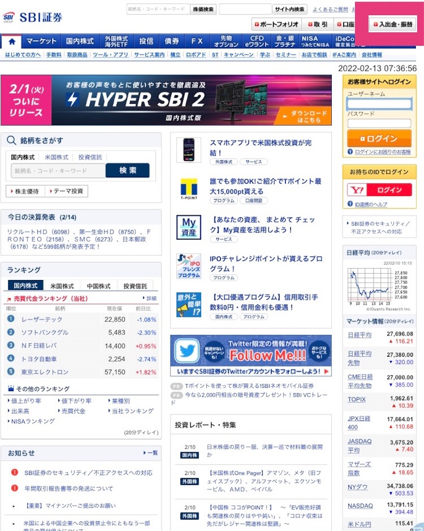Click the T-POINT icon
The image size is (424, 531).
[189, 189]
